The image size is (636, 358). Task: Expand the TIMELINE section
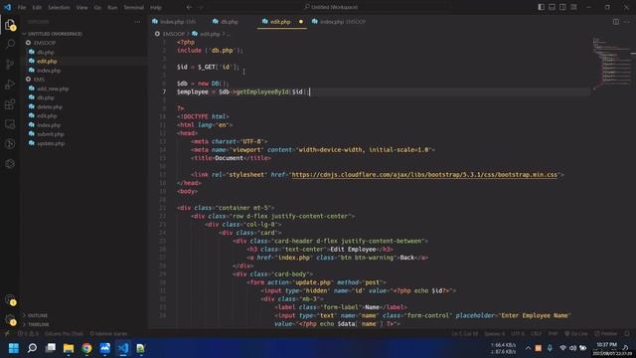(x=37, y=324)
